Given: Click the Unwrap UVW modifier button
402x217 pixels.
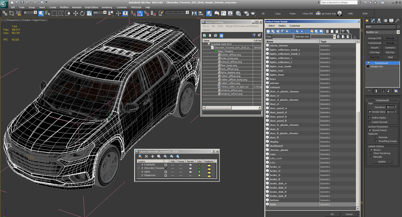Looking at the screenshot, I should [375, 38].
